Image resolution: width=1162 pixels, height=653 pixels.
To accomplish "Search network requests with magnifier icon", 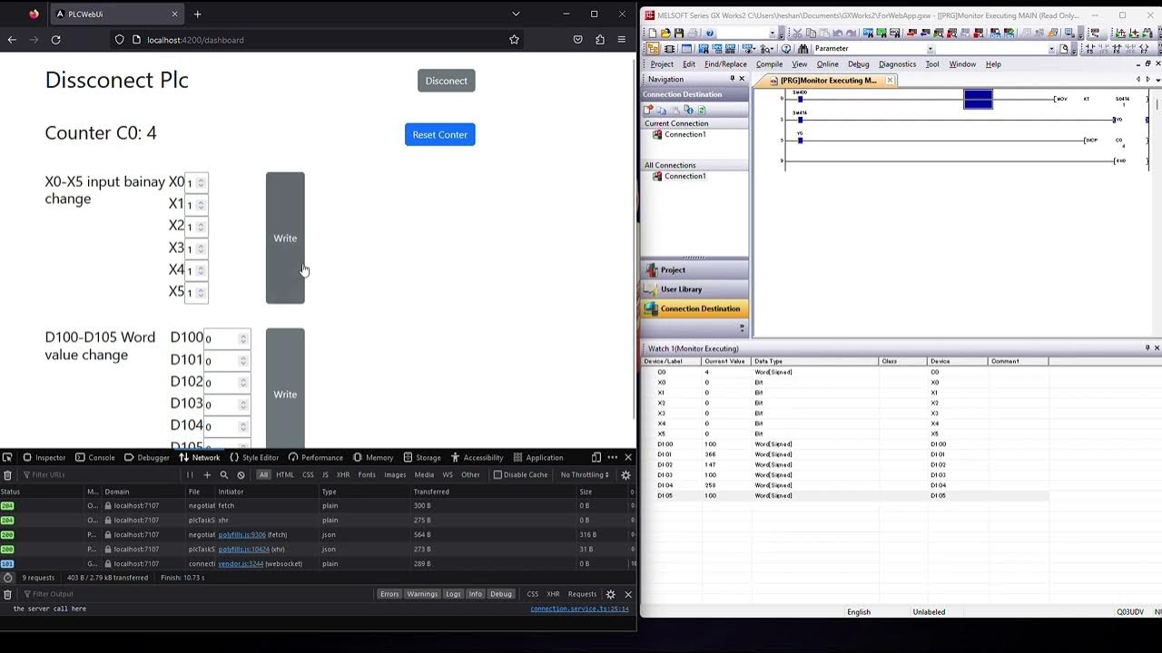I will [224, 474].
